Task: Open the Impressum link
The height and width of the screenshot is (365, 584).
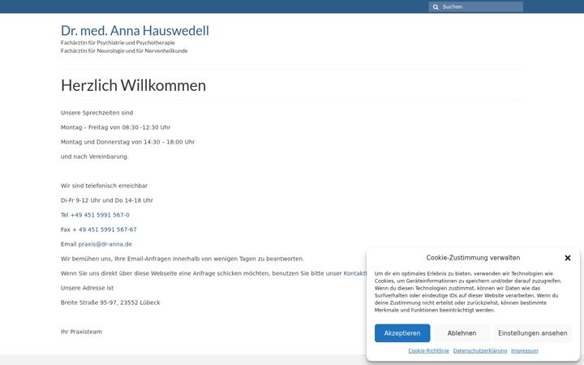Action: click(525, 351)
